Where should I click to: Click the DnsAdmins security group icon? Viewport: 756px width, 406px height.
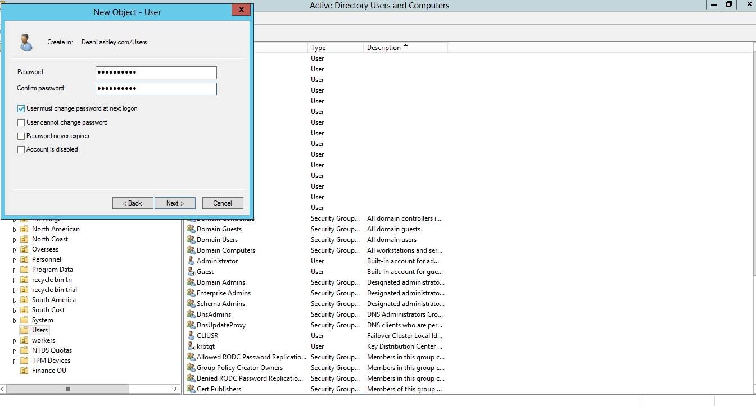coord(191,314)
